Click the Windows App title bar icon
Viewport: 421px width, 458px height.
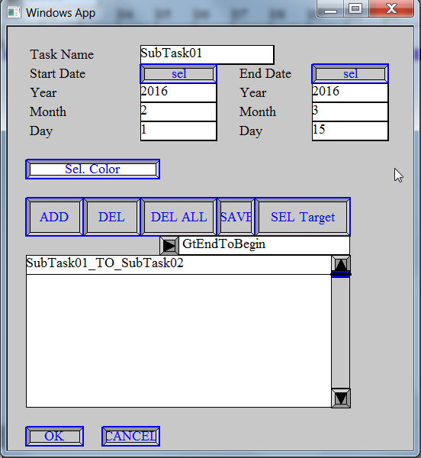click(14, 12)
